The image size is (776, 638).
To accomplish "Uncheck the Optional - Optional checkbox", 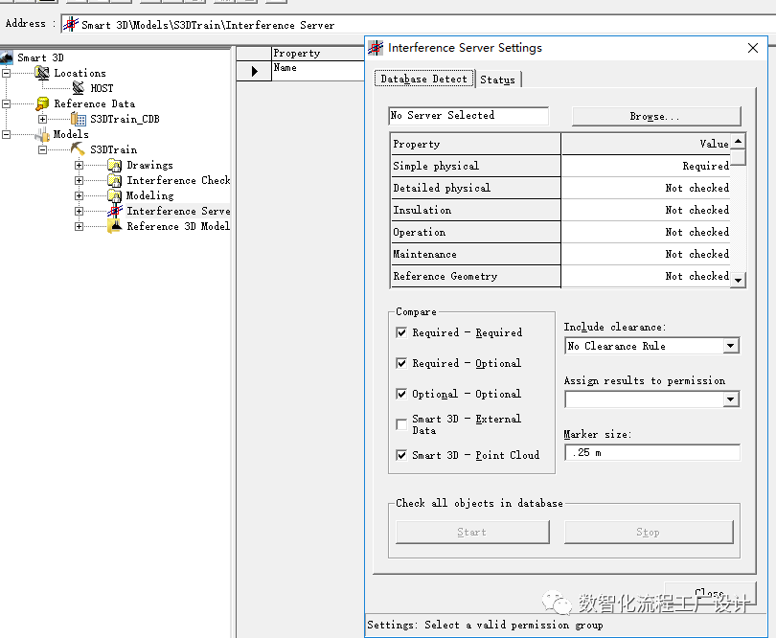I will 401,394.
